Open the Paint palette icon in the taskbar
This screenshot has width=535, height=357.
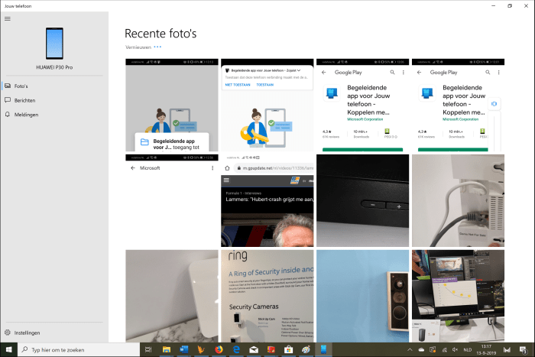(x=306, y=350)
